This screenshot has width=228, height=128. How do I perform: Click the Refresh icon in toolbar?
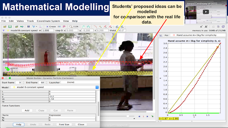(x=223, y=27)
